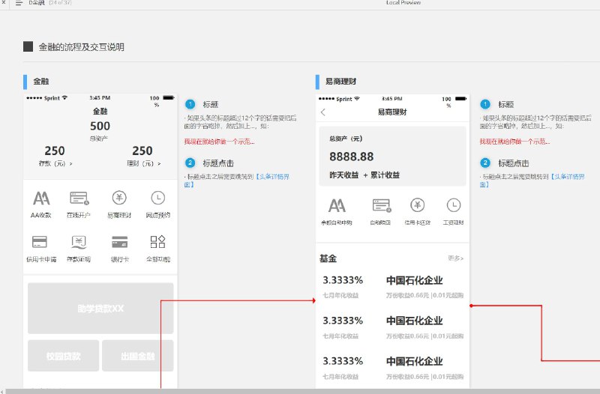Click the 金融的流程及交互说明 page heading

point(81,47)
